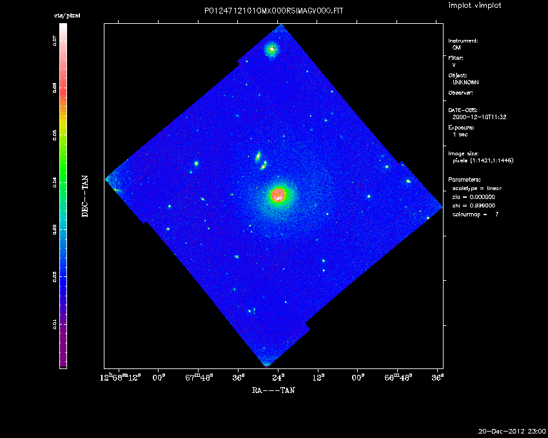The width and height of the screenshot is (548, 438).
Task: Click the 'Exposure:' label
Action: pyautogui.click(x=462, y=128)
